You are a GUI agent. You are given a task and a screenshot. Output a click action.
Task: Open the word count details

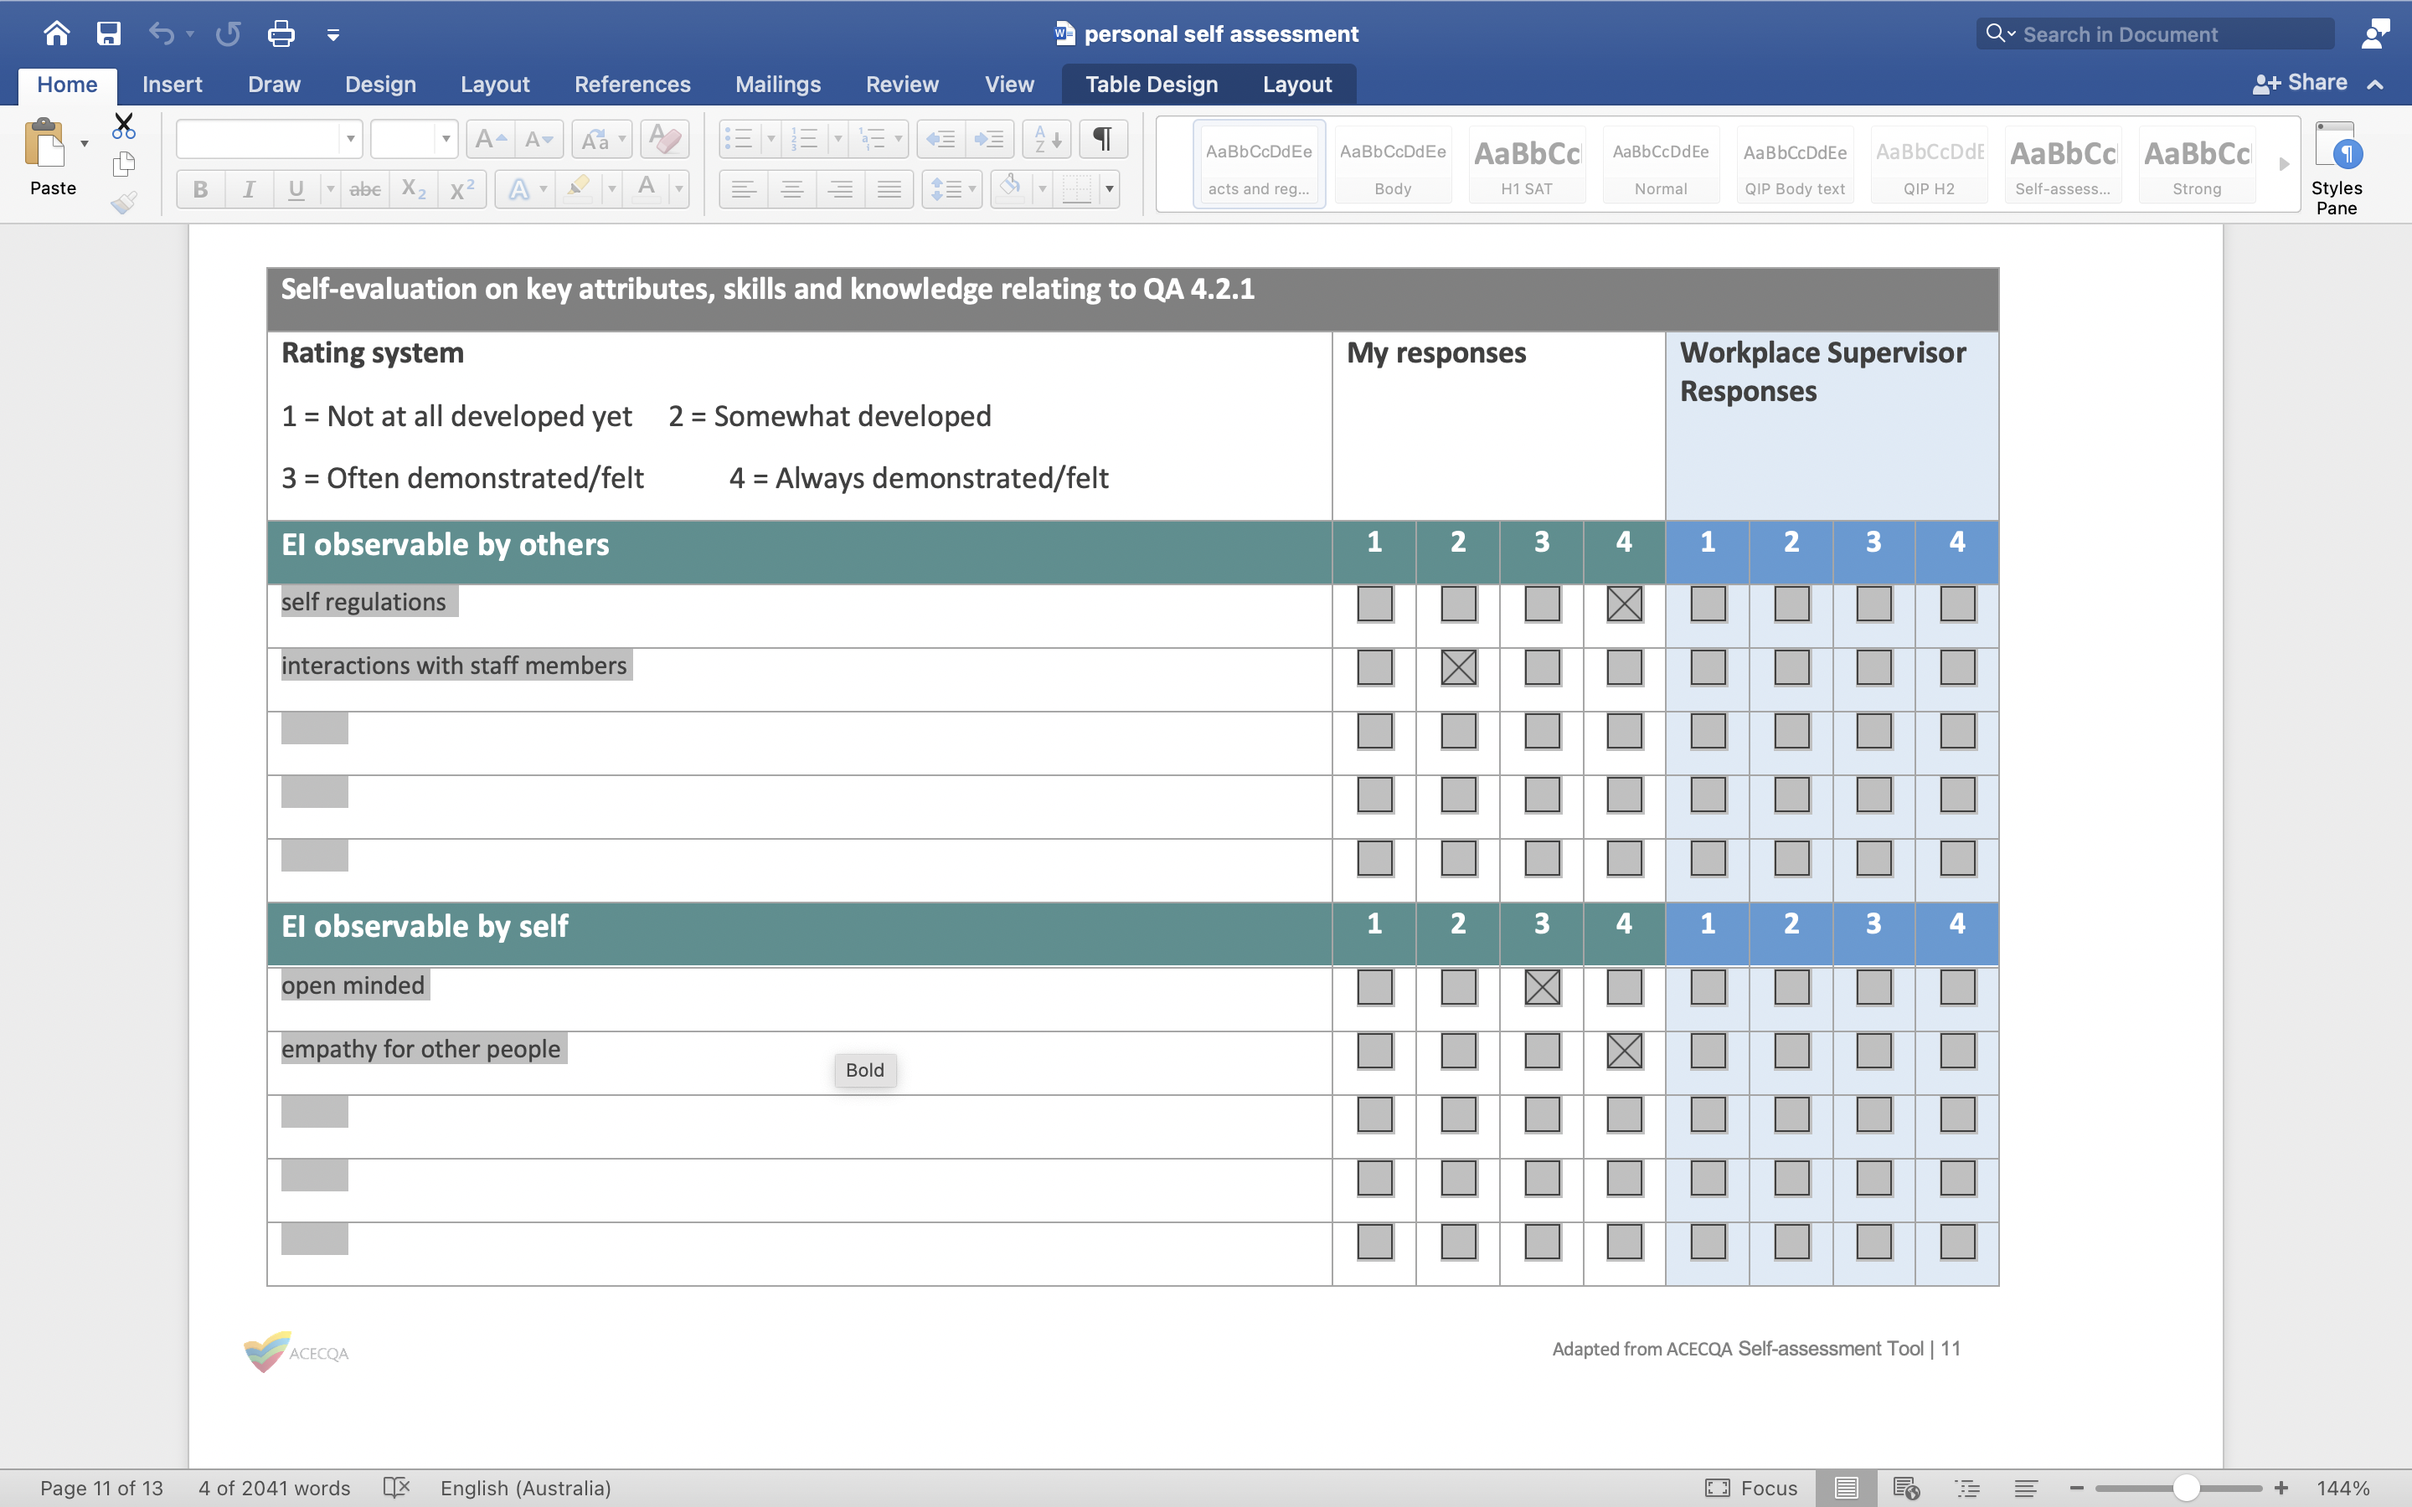tap(273, 1487)
